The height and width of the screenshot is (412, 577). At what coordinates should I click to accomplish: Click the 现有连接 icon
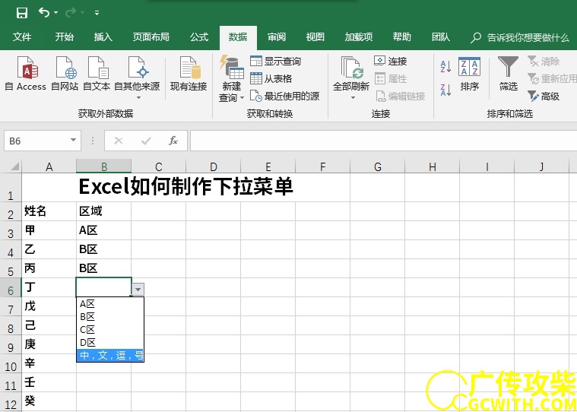(189, 74)
